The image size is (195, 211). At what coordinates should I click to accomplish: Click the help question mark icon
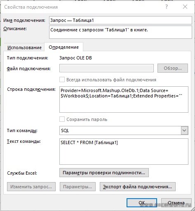coord(167,7)
